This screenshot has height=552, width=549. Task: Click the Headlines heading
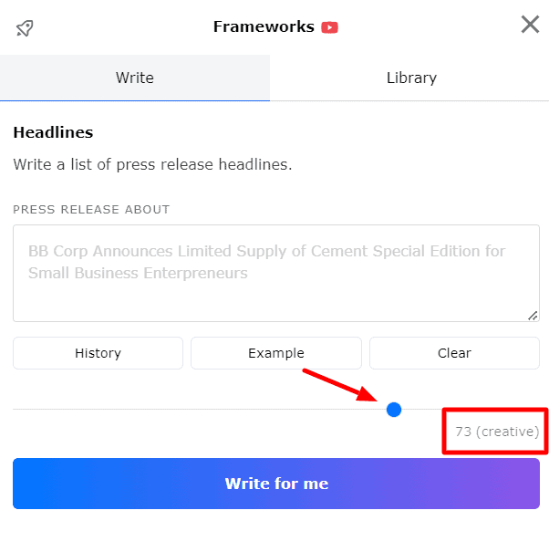[x=53, y=132]
